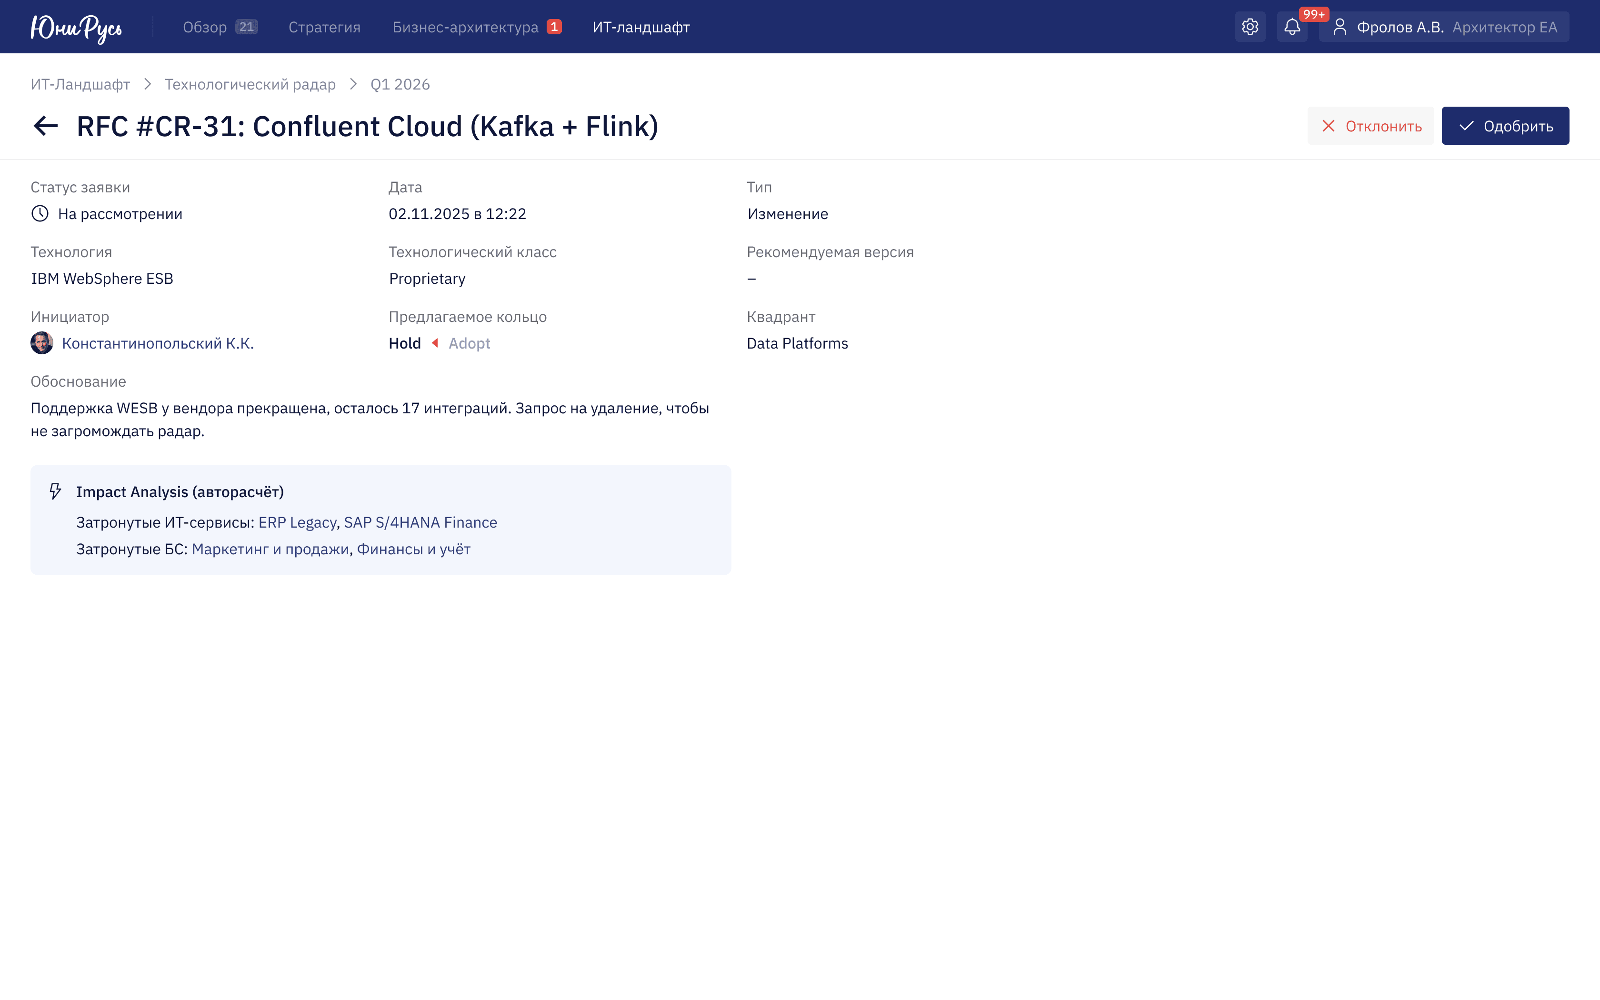Click the IBM WebSphere ESB value
This screenshot has height=1000, width=1600.
102,279
